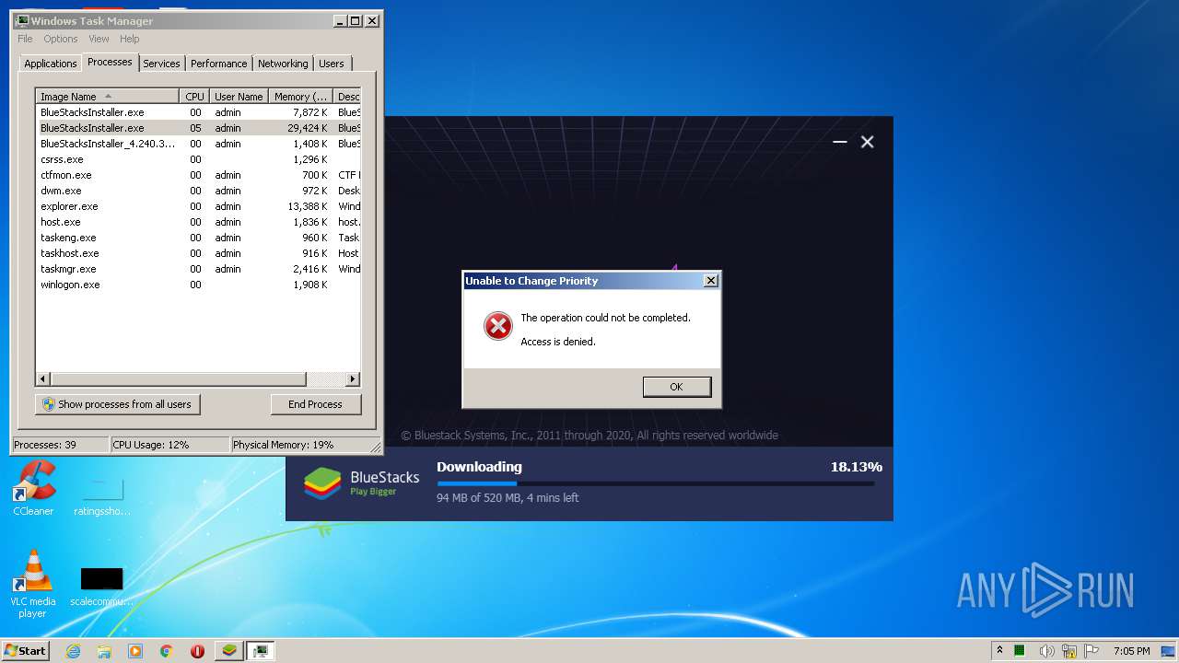Select the ratingssho... desktop file
Screen dimensions: 1179x663
(102, 497)
